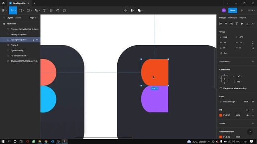Add auto layout with plus icon
Screen dimensions: 257x144
coord(253,61)
